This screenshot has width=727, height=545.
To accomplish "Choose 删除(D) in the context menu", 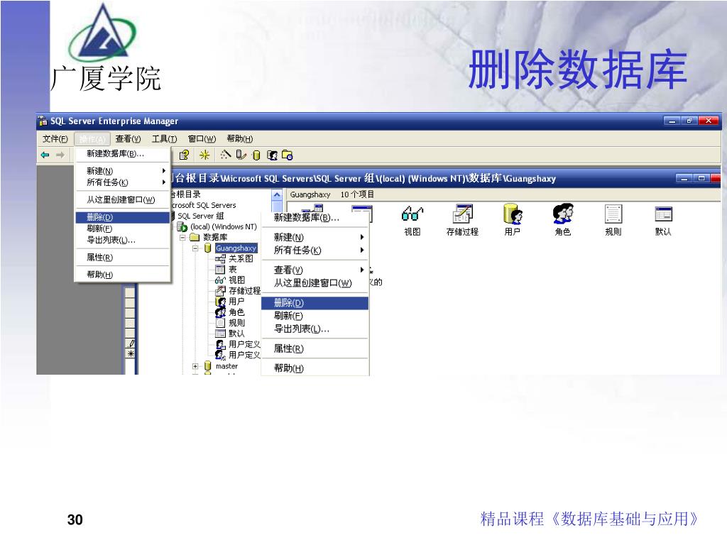I will (x=315, y=303).
